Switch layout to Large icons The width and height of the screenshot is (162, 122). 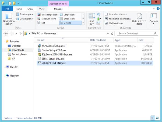pyautogui.click(x=68, y=15)
